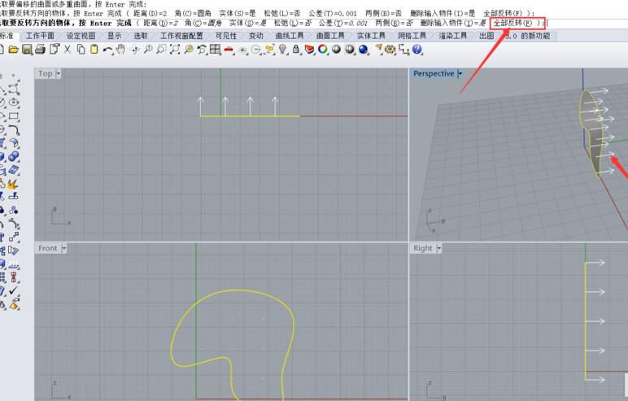Switch to the 实体工具 toolbar tab
The image size is (628, 401).
[372, 37]
